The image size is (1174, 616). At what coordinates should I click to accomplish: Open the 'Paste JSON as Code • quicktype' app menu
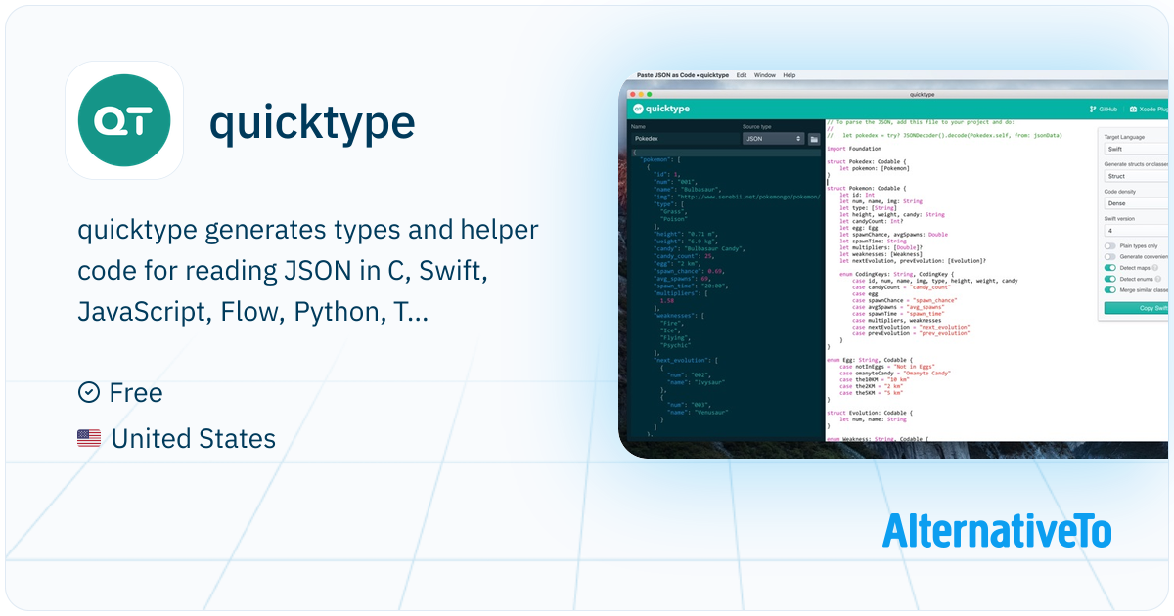click(682, 75)
